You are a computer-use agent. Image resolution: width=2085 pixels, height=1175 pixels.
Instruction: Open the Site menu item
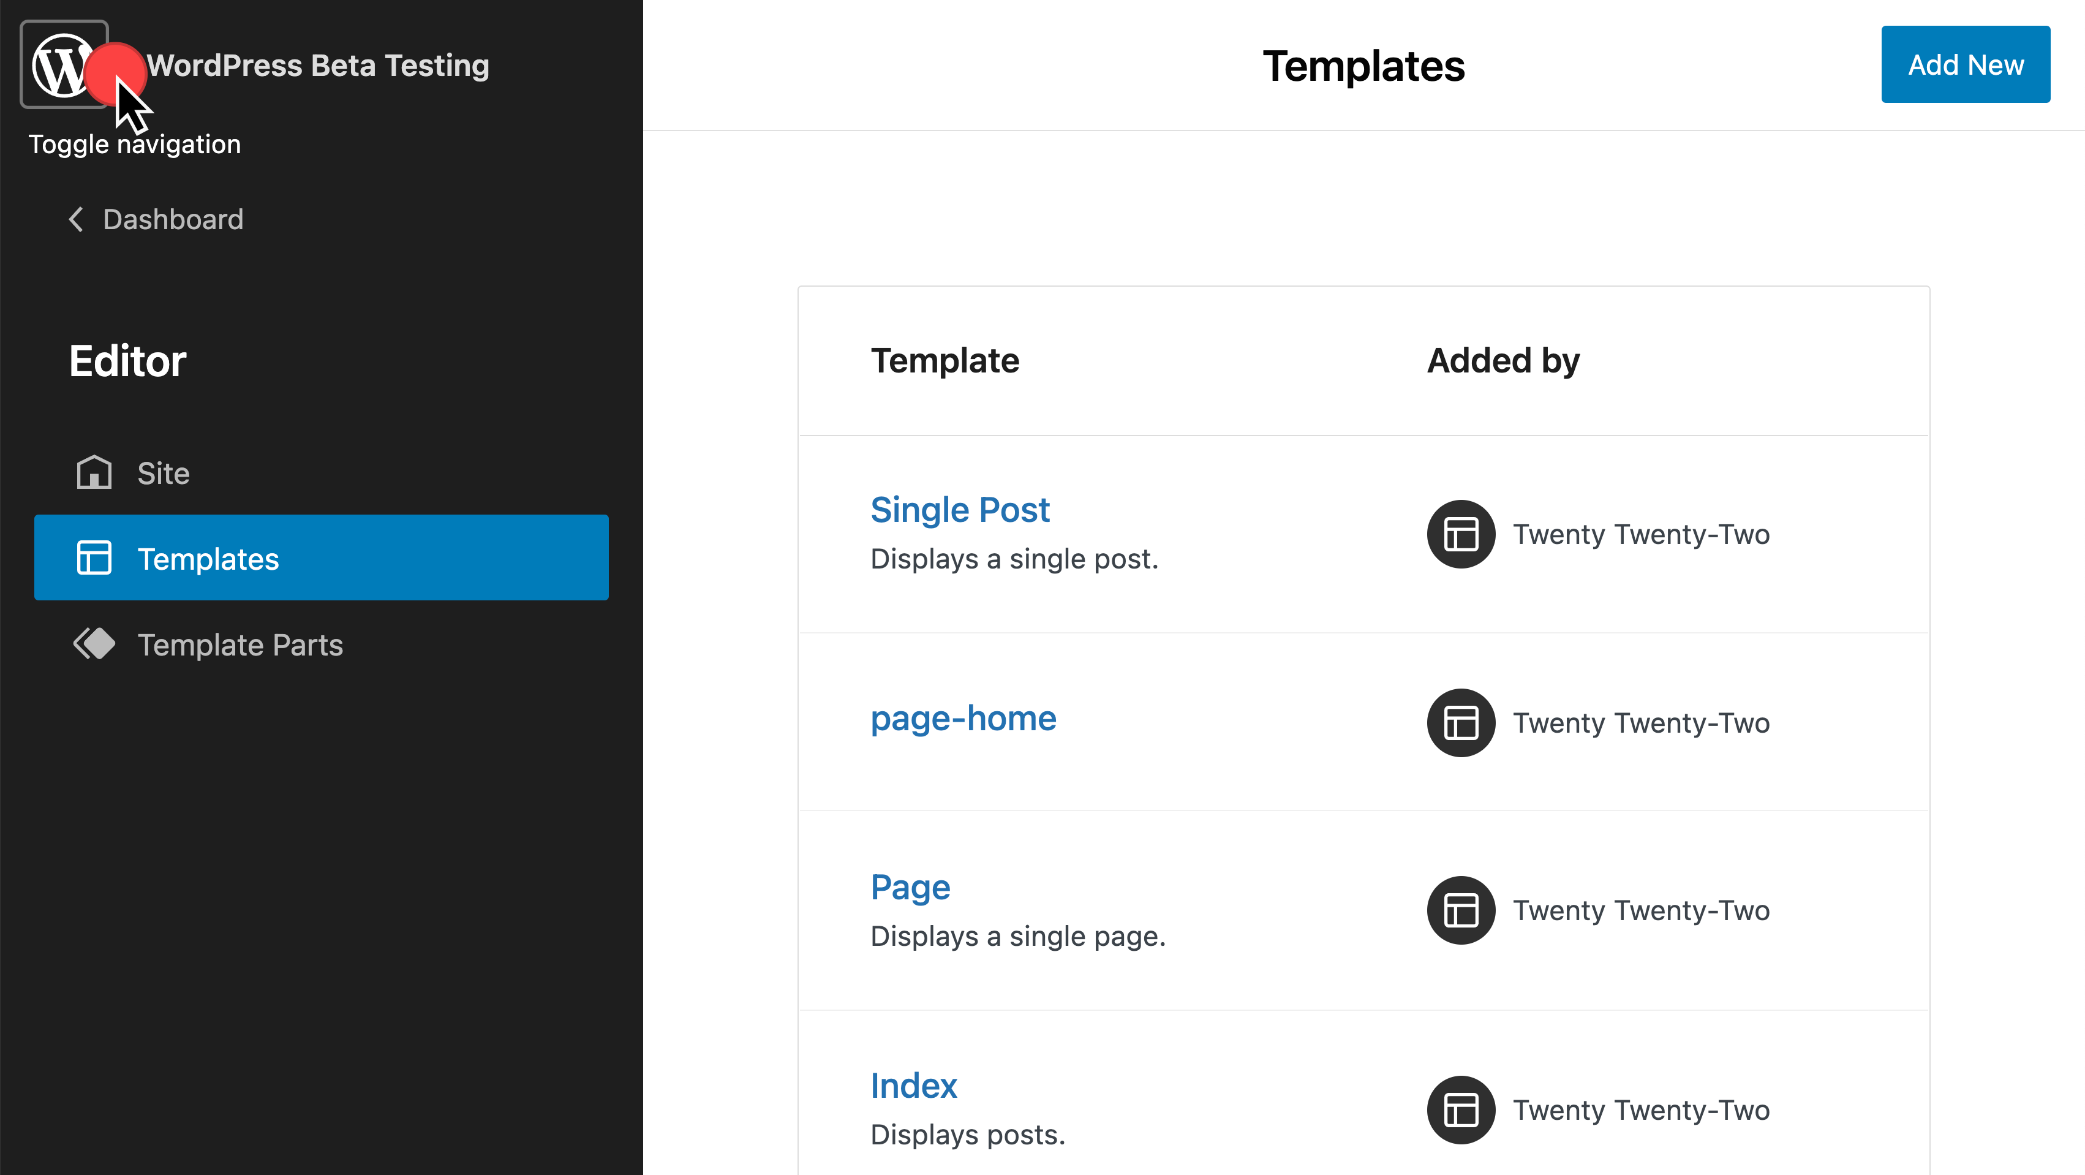pyautogui.click(x=164, y=473)
